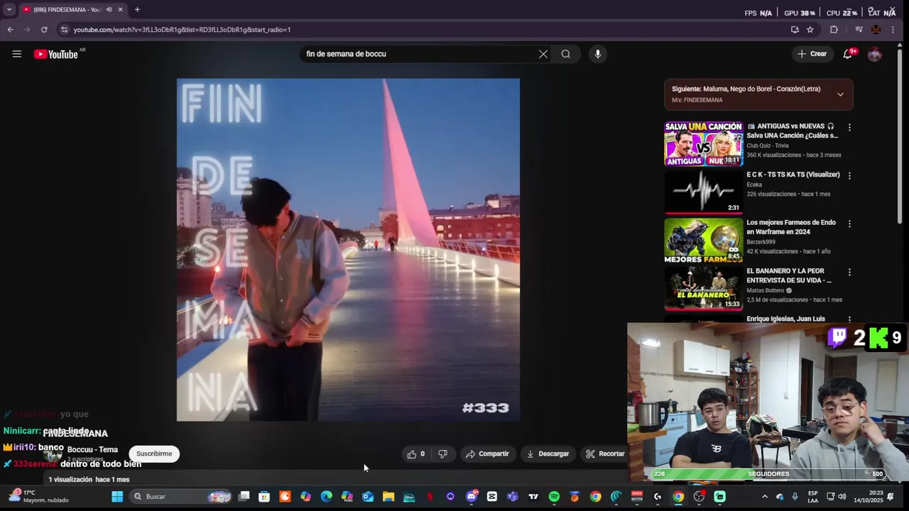909x511 pixels.
Task: Open options for E C K video
Action: point(849,175)
